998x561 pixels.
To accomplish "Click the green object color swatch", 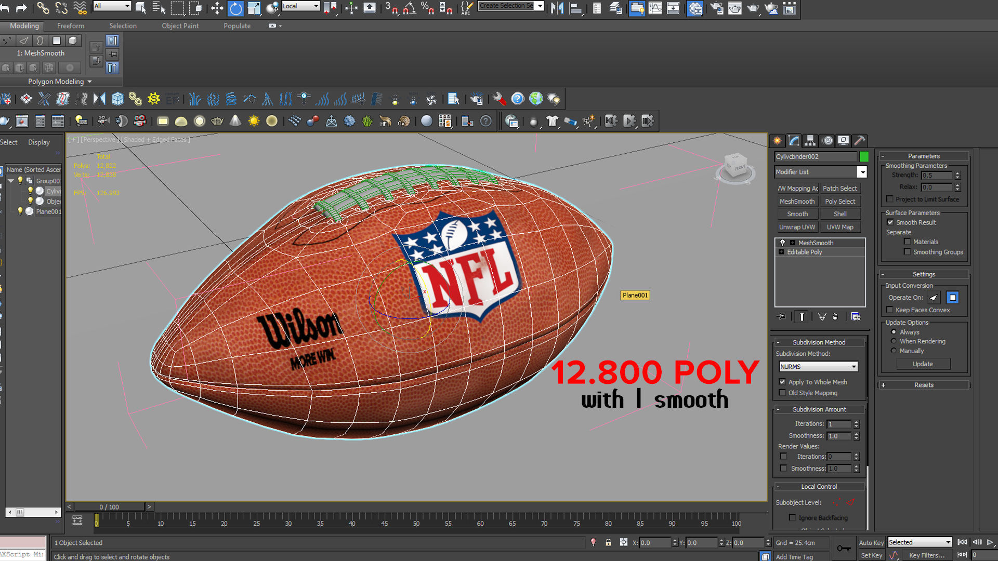I will pos(864,156).
